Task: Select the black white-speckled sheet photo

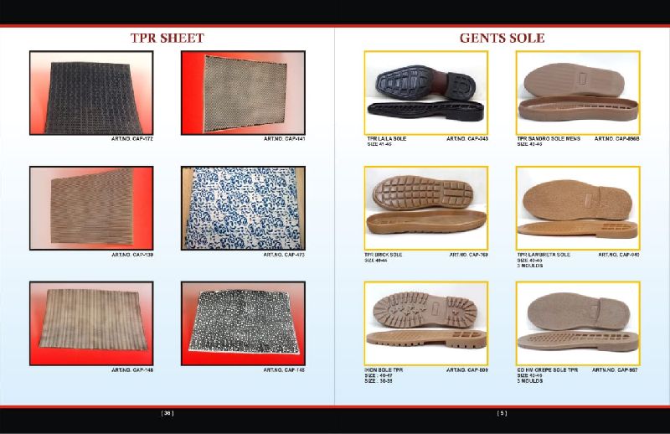Action: pos(243,323)
